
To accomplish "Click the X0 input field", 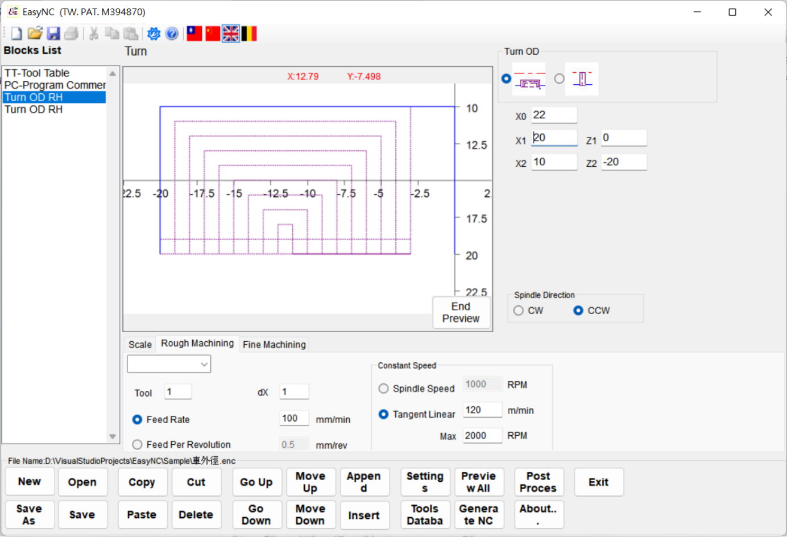I will click(554, 115).
